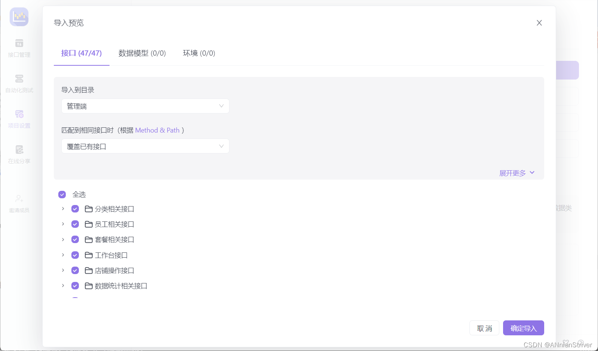The image size is (598, 351).
Task: Click 全选 label text
Action: (79, 195)
